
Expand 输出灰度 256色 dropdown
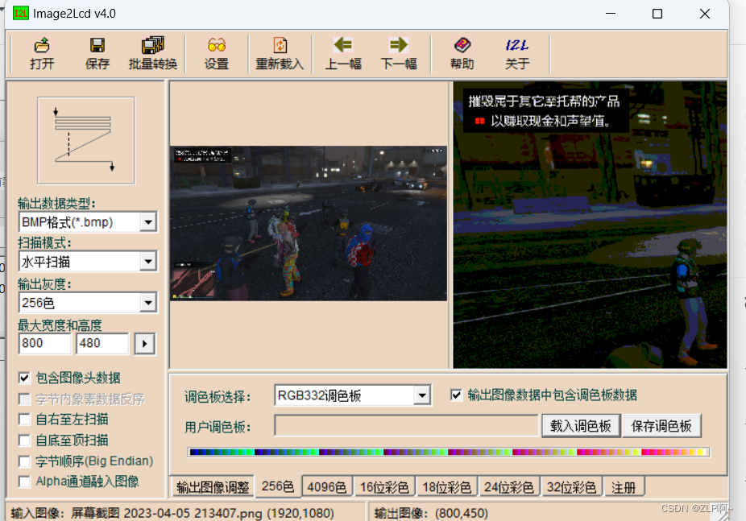coord(148,302)
